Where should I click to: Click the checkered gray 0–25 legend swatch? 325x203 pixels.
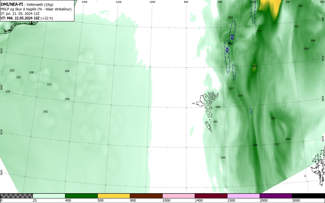tap(16, 196)
